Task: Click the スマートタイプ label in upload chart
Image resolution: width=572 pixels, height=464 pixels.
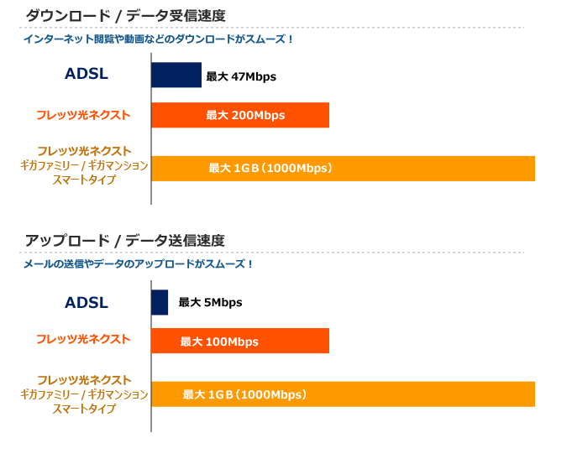Action: [84, 409]
